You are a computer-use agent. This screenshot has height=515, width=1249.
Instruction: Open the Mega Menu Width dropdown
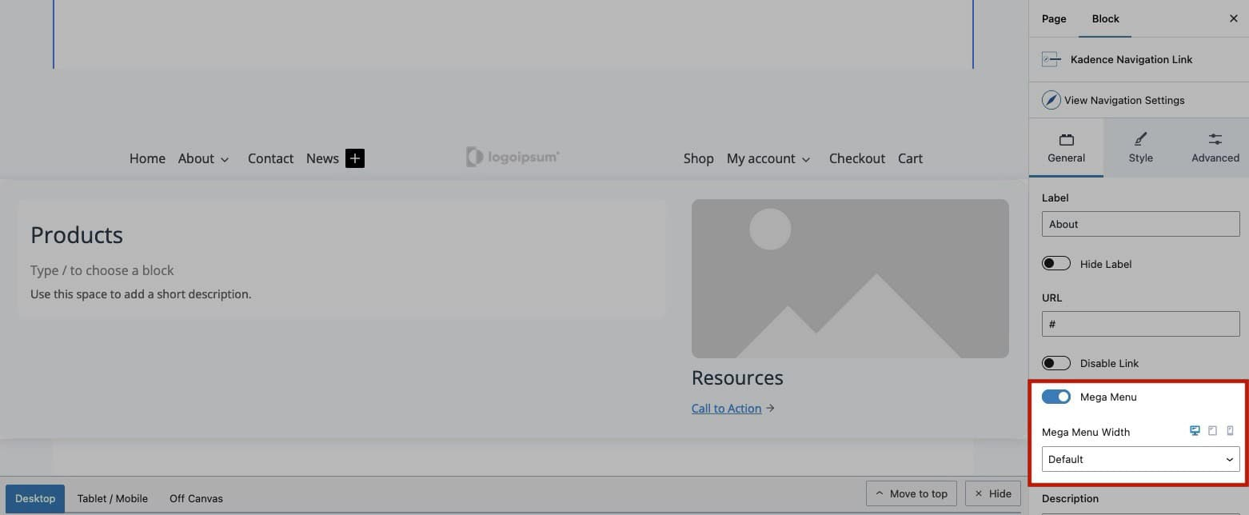(x=1140, y=459)
